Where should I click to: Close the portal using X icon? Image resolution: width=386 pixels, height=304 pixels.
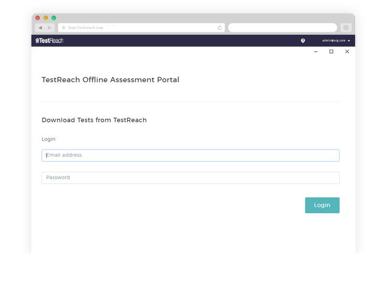347,52
